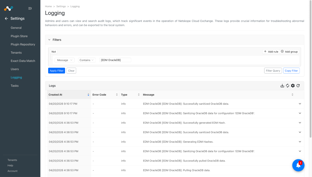Open Exact Data Match menu item
This screenshot has height=177, width=312.
(23, 61)
